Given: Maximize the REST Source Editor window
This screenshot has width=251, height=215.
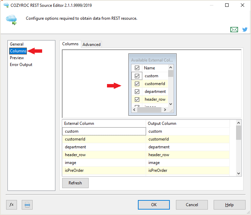Looking at the screenshot, I should 227,5.
